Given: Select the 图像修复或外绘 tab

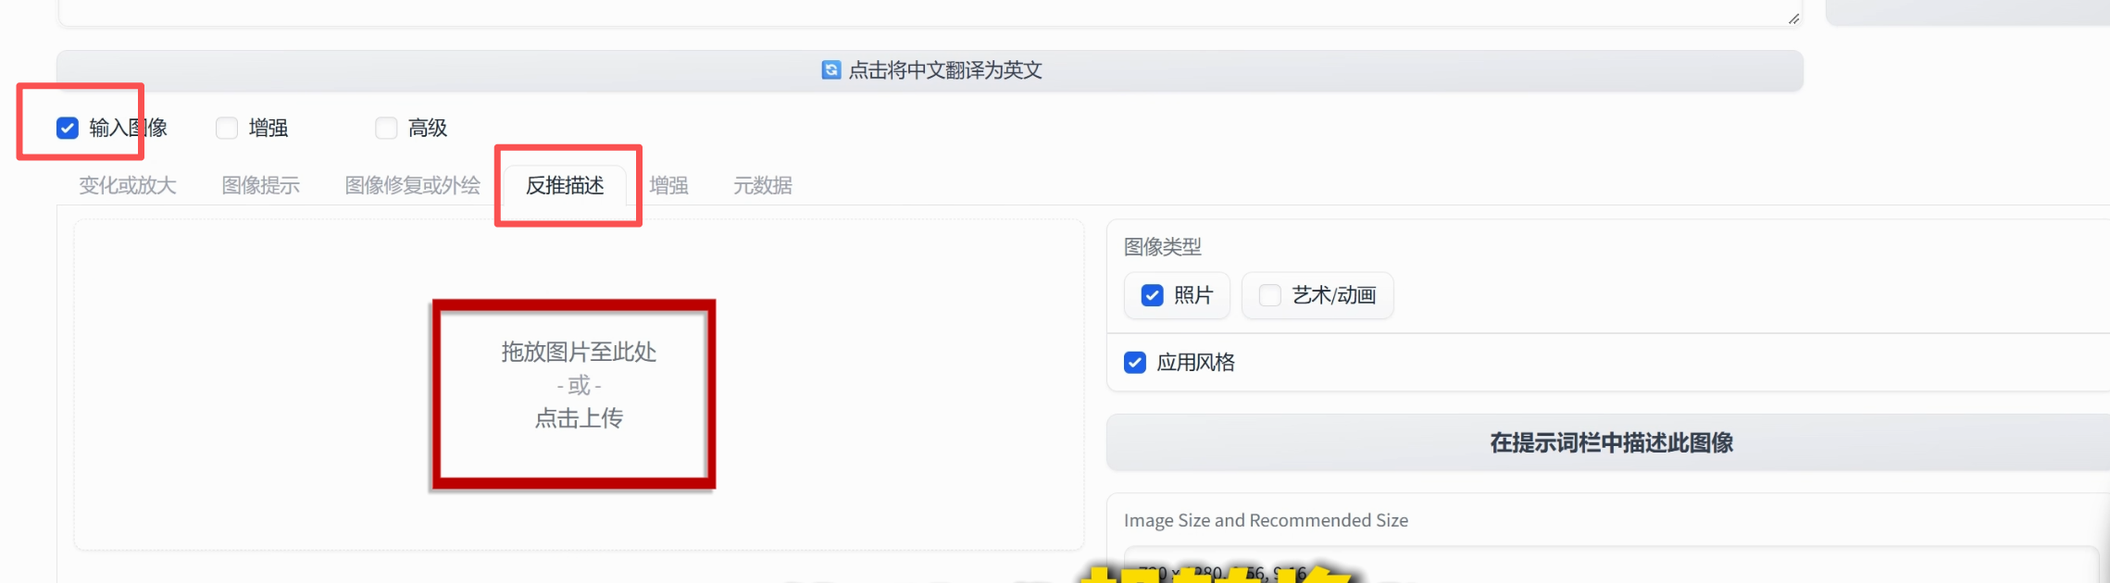Looking at the screenshot, I should (413, 185).
